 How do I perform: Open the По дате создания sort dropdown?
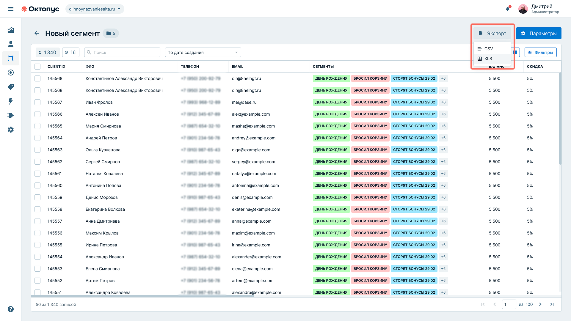[203, 52]
